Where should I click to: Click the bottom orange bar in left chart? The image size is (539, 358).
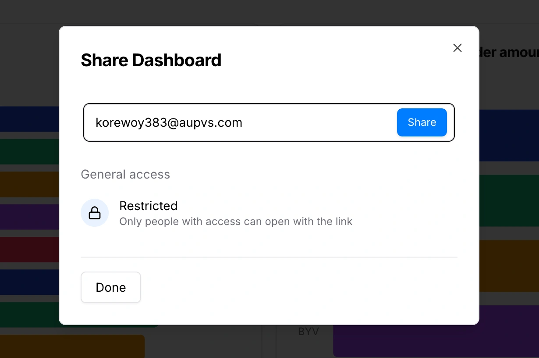pyautogui.click(x=72, y=346)
